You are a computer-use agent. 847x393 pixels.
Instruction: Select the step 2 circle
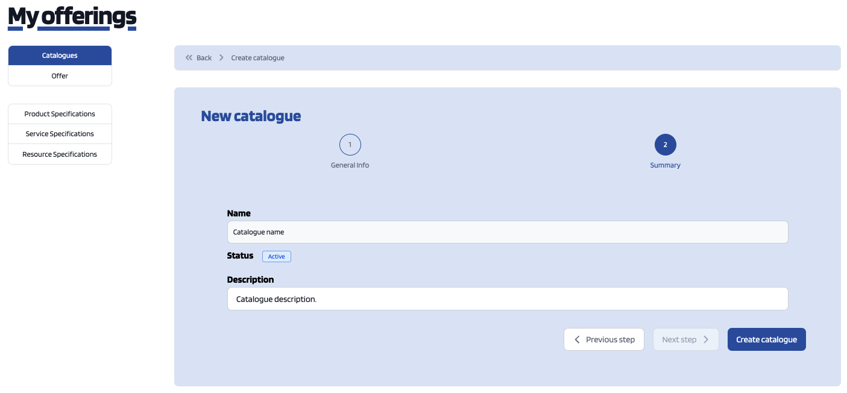point(665,145)
